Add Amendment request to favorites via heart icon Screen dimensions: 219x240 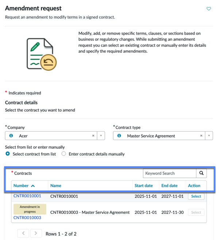[x=209, y=8]
